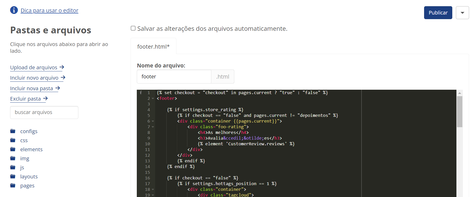Click code line with class "foo-rating"

point(218,127)
